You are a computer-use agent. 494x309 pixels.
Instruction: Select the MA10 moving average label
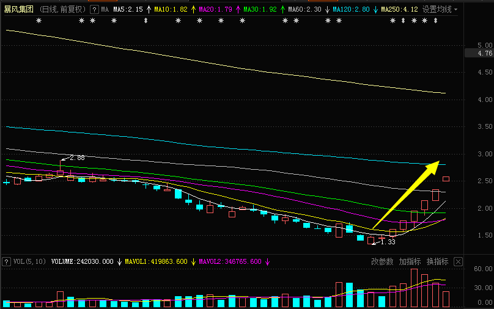(x=171, y=10)
